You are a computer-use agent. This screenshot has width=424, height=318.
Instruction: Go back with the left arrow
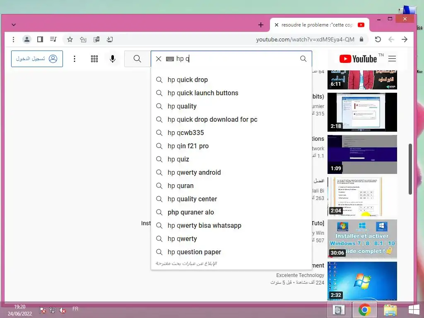[391, 39]
